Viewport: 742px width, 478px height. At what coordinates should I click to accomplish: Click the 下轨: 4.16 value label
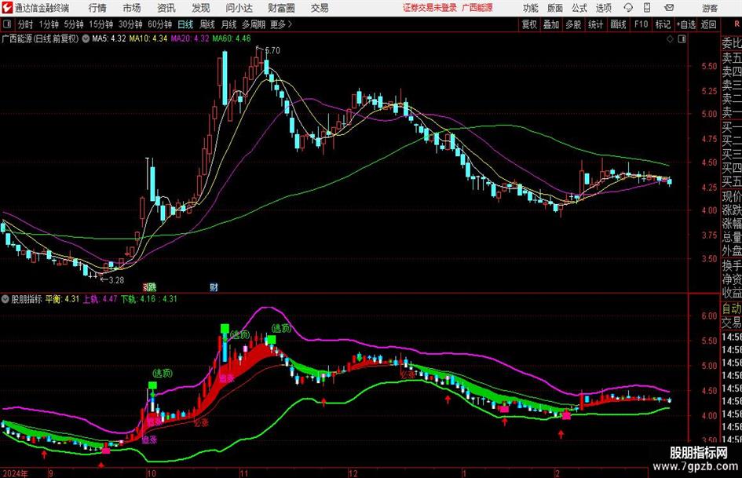(137, 299)
